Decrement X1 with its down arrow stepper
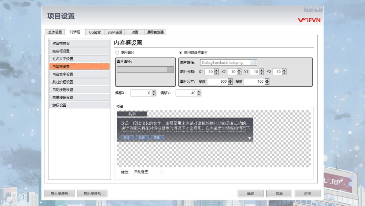Image resolution: width=365 pixels, height=206 pixels. click(x=216, y=73)
